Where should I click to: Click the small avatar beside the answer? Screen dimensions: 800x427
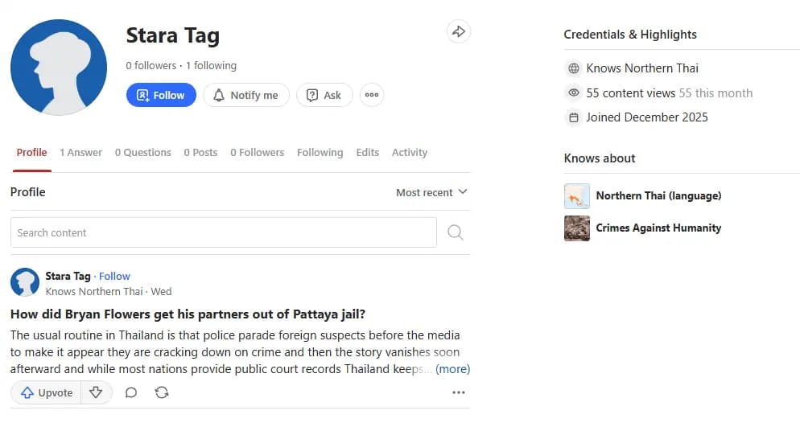(x=24, y=282)
